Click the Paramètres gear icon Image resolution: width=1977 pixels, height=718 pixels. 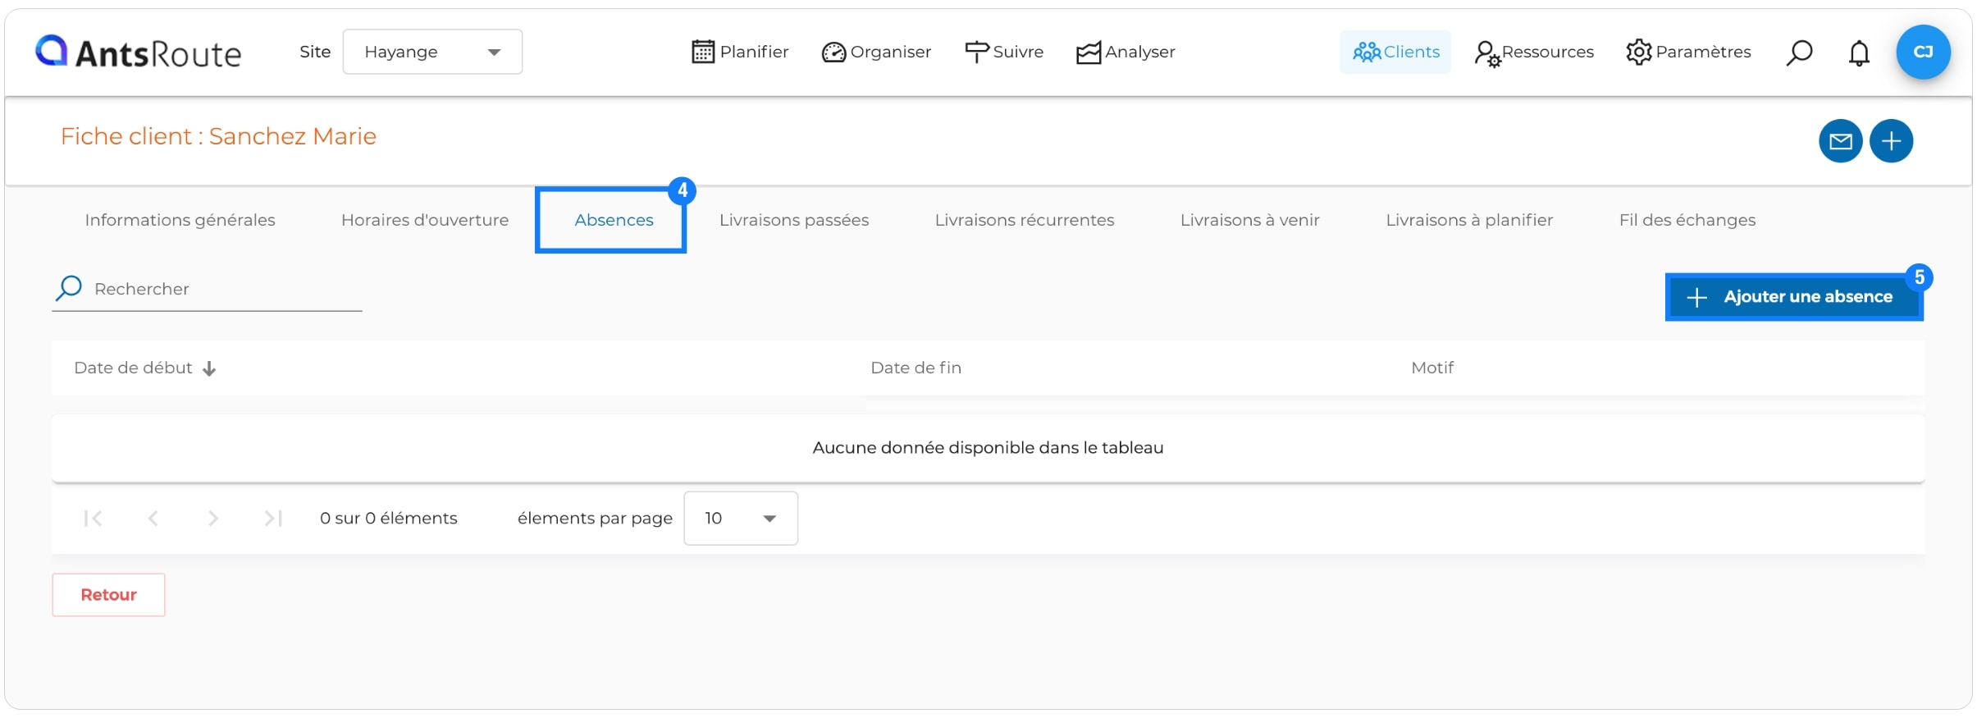tap(1639, 52)
